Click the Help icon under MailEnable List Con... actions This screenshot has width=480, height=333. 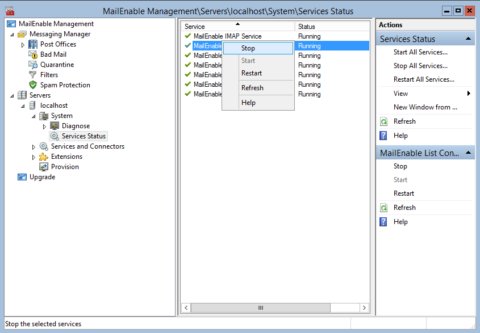pyautogui.click(x=383, y=222)
